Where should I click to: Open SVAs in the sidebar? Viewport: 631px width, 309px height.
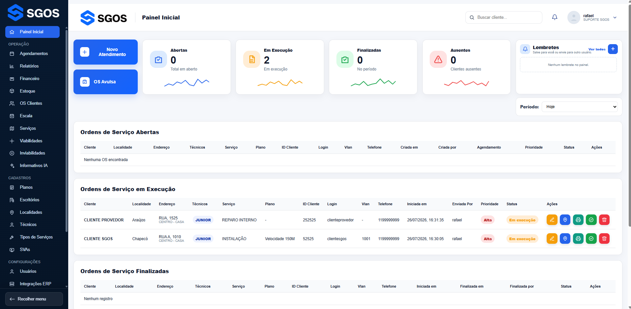[x=32, y=250]
